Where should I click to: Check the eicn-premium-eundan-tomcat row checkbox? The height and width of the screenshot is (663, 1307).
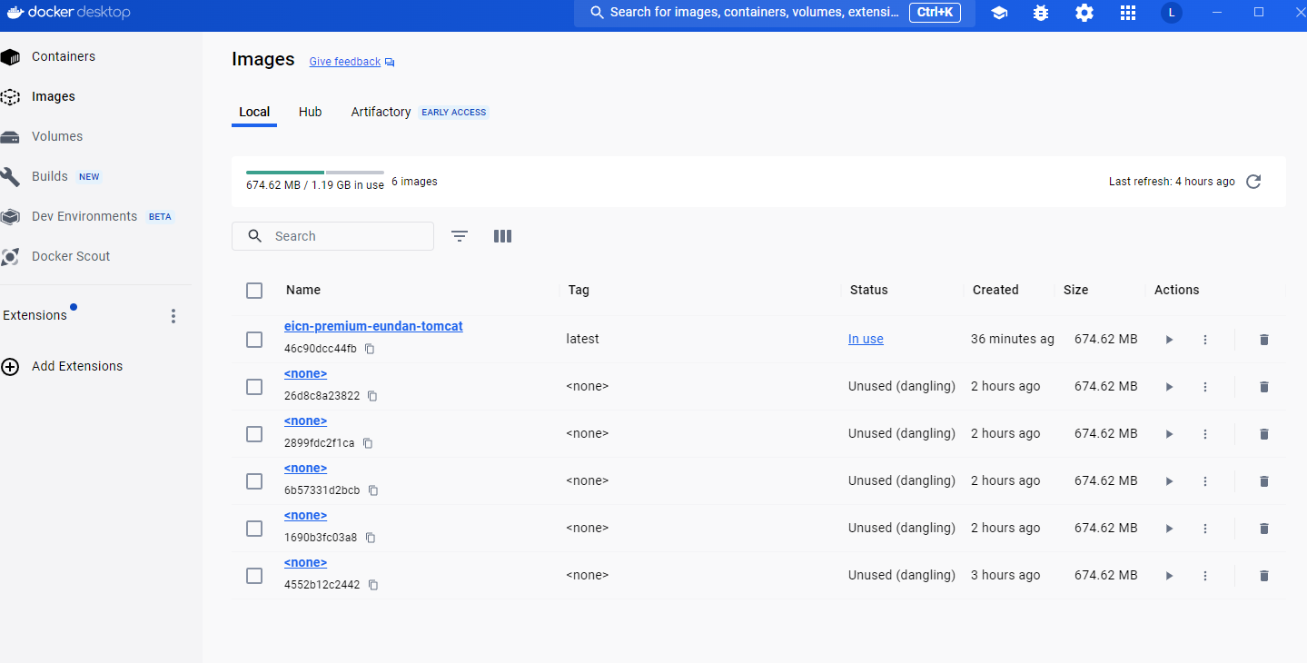coord(254,340)
